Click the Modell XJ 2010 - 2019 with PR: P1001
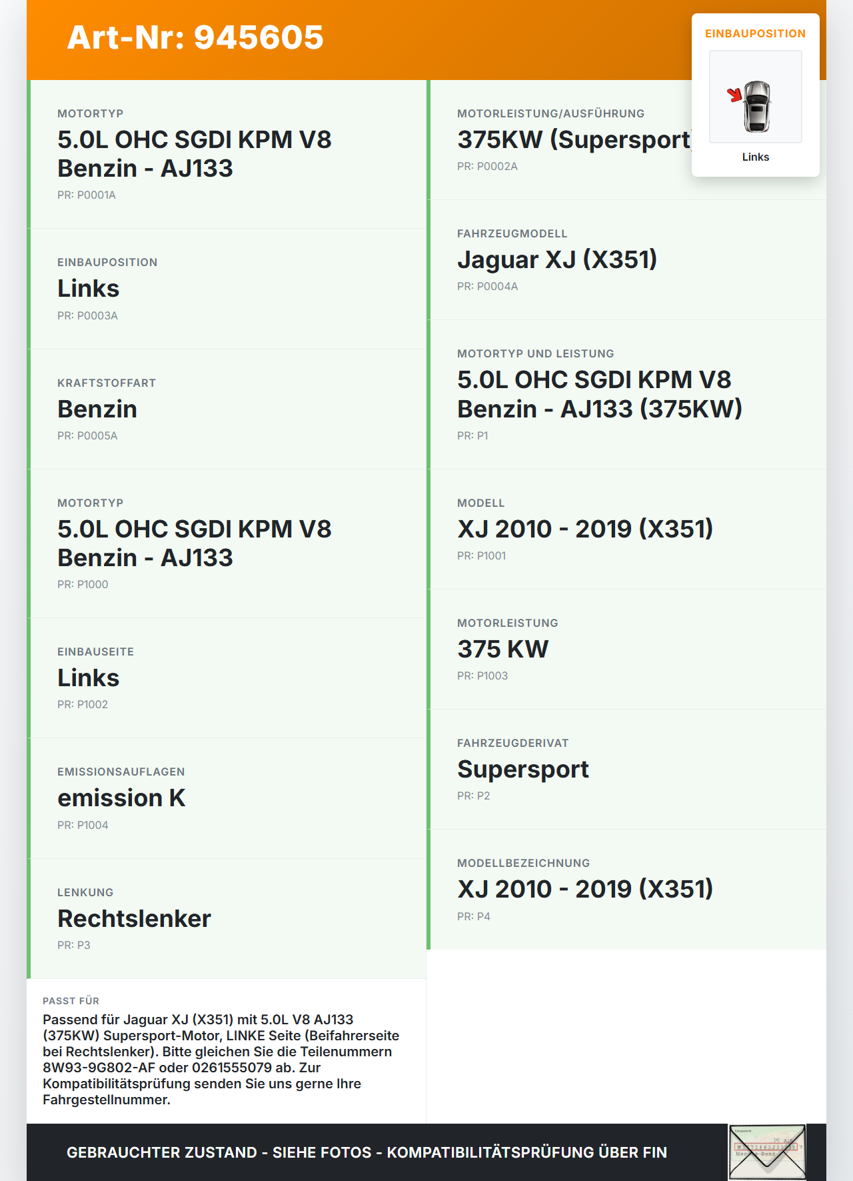The width and height of the screenshot is (853, 1181). pos(626,529)
